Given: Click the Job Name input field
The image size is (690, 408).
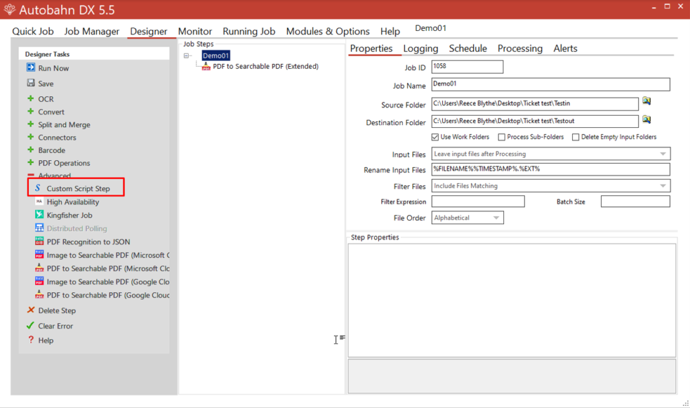Looking at the screenshot, I should coord(551,84).
